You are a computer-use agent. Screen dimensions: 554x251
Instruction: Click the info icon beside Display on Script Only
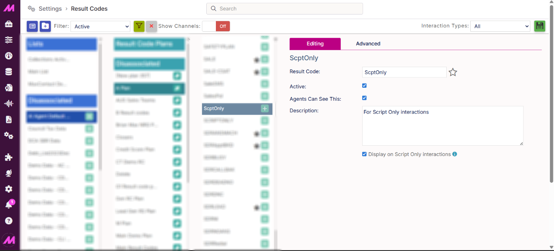(x=455, y=154)
